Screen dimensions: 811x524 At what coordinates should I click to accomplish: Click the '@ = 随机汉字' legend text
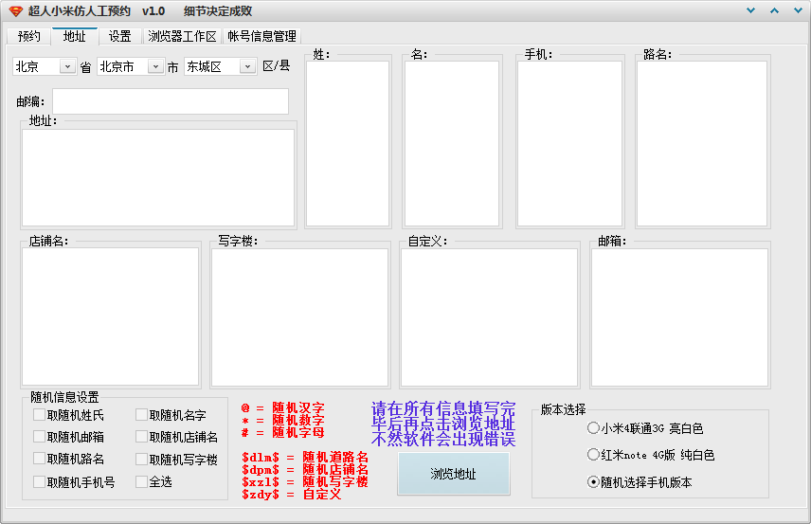point(282,407)
